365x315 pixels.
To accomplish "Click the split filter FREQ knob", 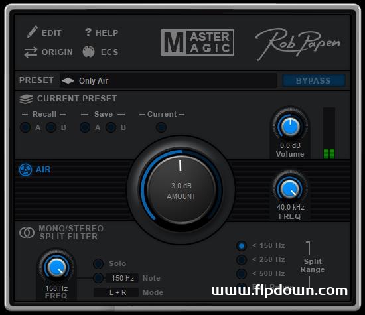I will [x=56, y=267].
